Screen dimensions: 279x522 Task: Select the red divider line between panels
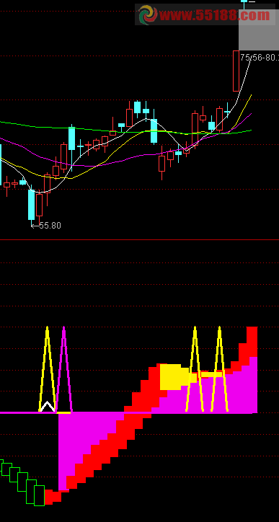[140, 239]
